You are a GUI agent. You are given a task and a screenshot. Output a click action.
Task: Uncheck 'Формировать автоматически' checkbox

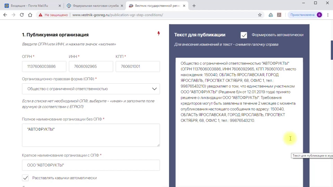click(244, 35)
